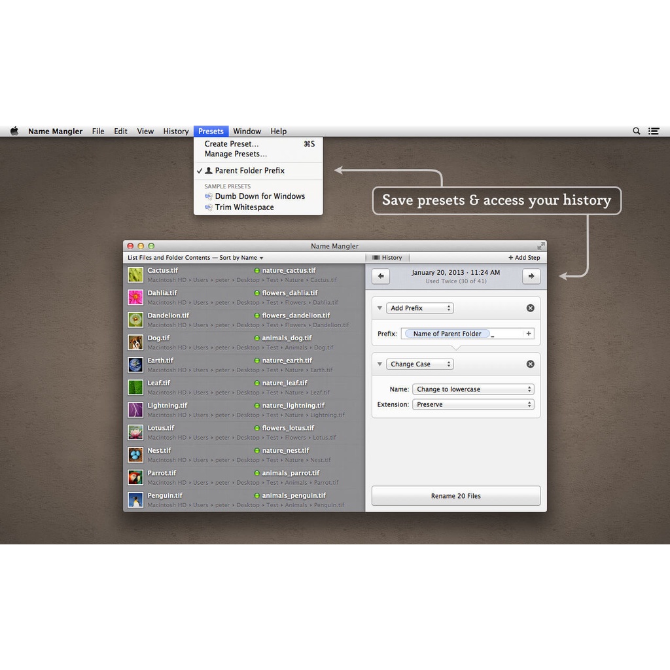Enter full screen via window arrows icon
670x670 pixels.
540,246
